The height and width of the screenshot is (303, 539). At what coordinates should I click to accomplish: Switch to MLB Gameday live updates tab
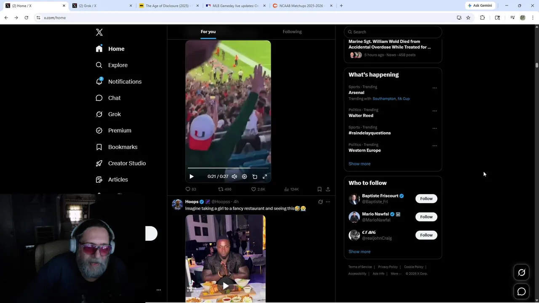(x=235, y=6)
